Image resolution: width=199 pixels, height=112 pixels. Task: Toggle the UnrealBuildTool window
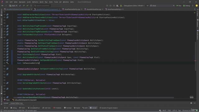click(x=34, y=108)
